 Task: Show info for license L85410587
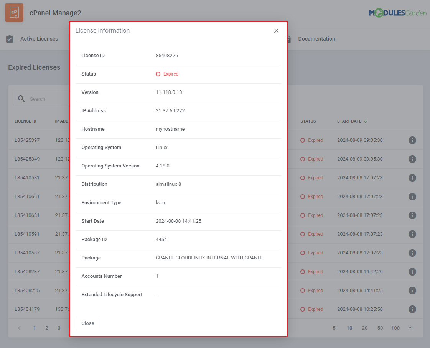[412, 253]
